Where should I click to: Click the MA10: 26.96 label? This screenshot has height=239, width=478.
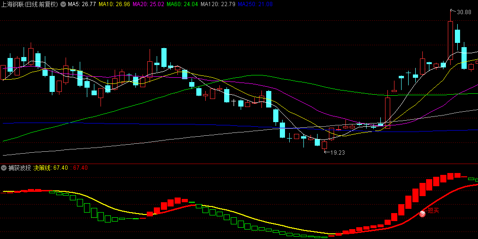[x=114, y=4]
